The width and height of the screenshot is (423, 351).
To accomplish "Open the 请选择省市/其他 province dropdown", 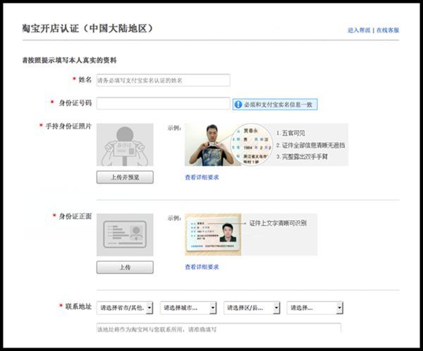I will [x=125, y=308].
